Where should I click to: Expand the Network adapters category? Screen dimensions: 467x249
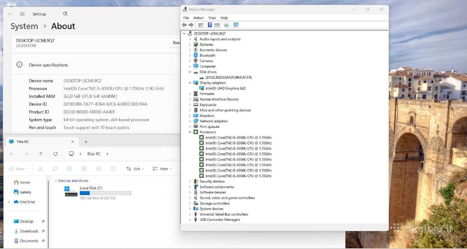click(190, 121)
